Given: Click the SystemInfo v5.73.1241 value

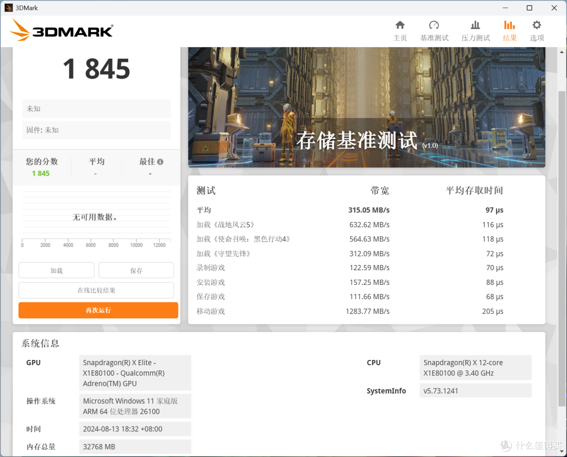Looking at the screenshot, I should click(x=476, y=390).
